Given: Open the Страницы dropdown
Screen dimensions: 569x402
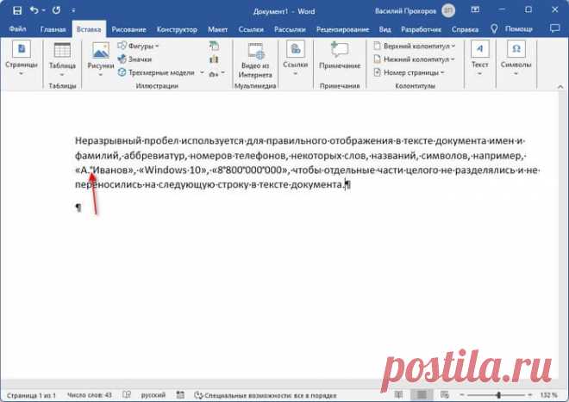Looking at the screenshot, I should coord(22,59).
